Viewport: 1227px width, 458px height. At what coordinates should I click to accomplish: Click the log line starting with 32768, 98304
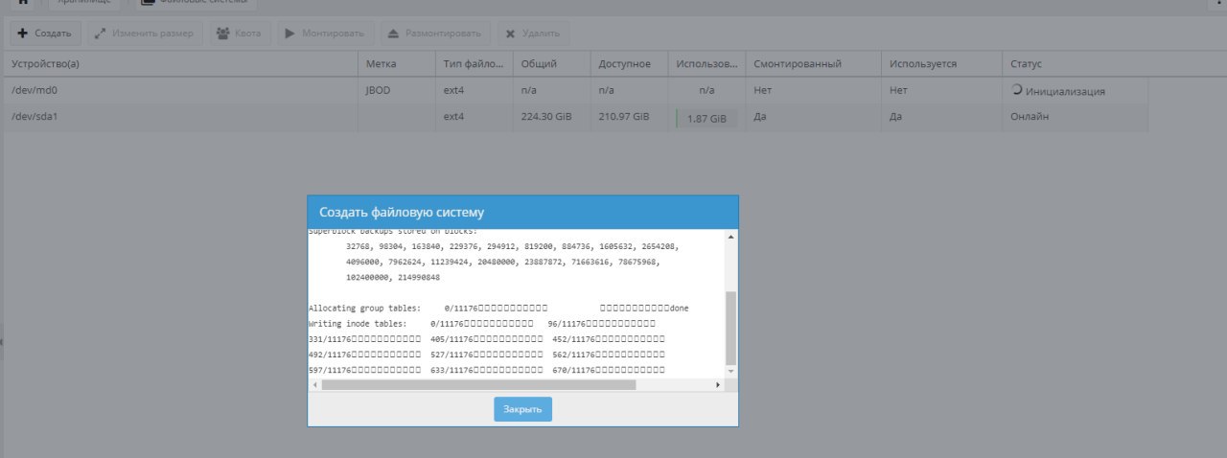pos(512,246)
